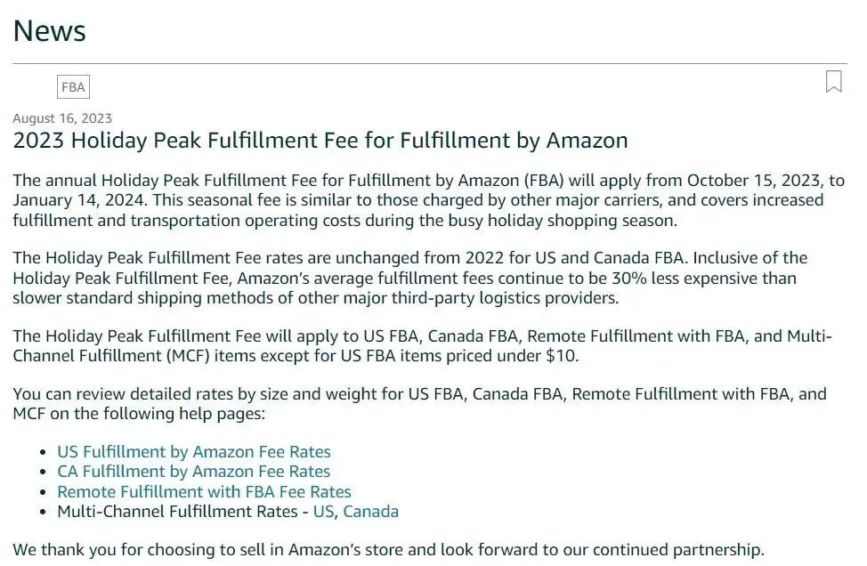
Task: Open US Fulfillment by Amazon Fee Rates
Action: click(x=193, y=452)
